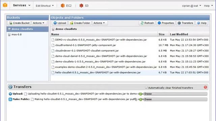This screenshot has width=216, height=121.
Task: Go to the EC2 service shortcut
Action: click(x=66, y=6)
